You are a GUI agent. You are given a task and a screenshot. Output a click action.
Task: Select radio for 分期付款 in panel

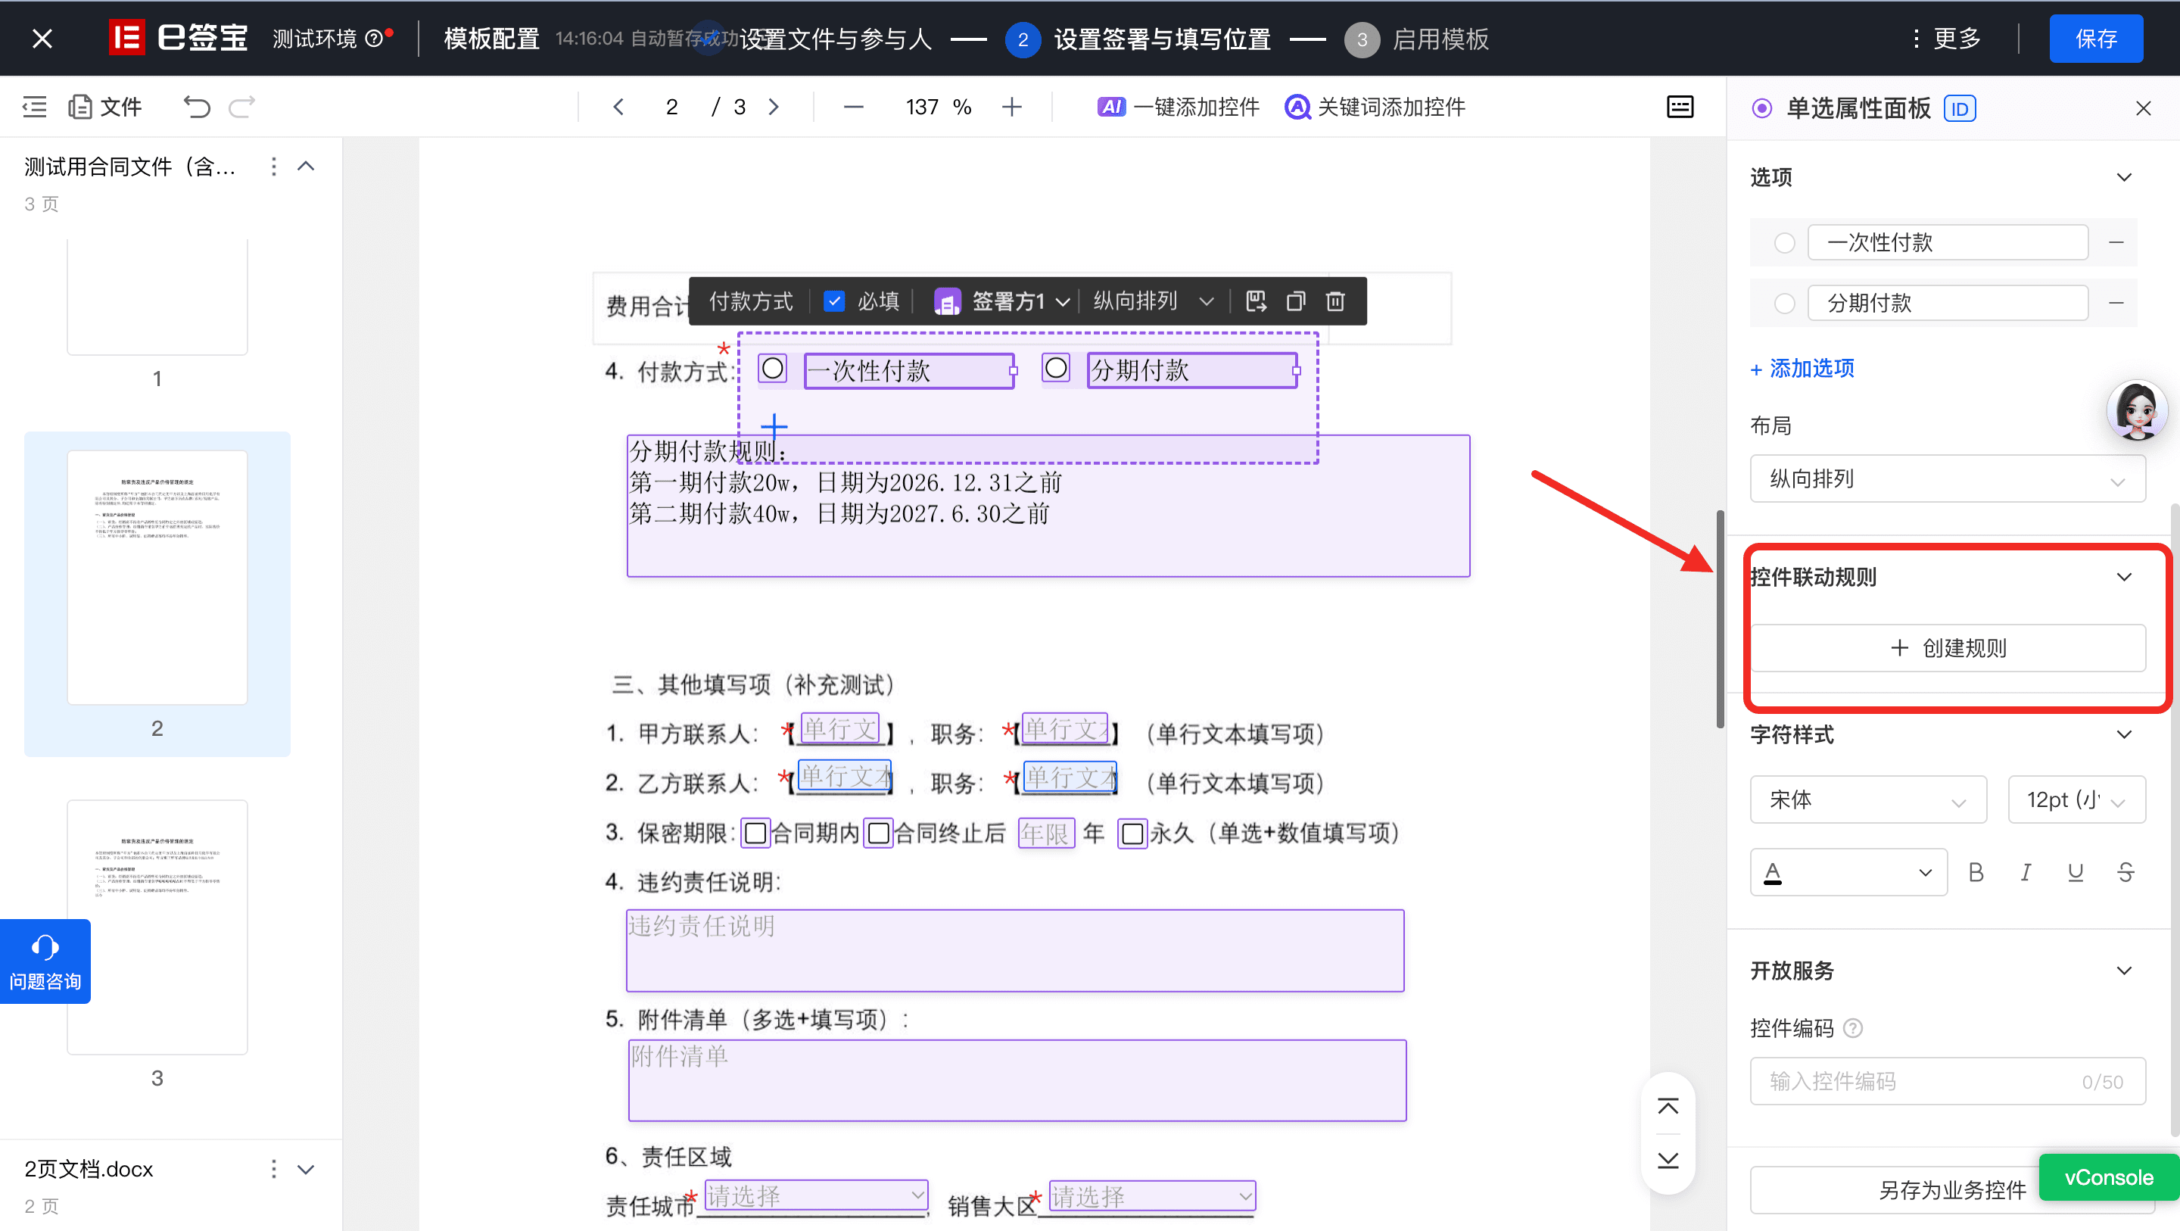1785,303
